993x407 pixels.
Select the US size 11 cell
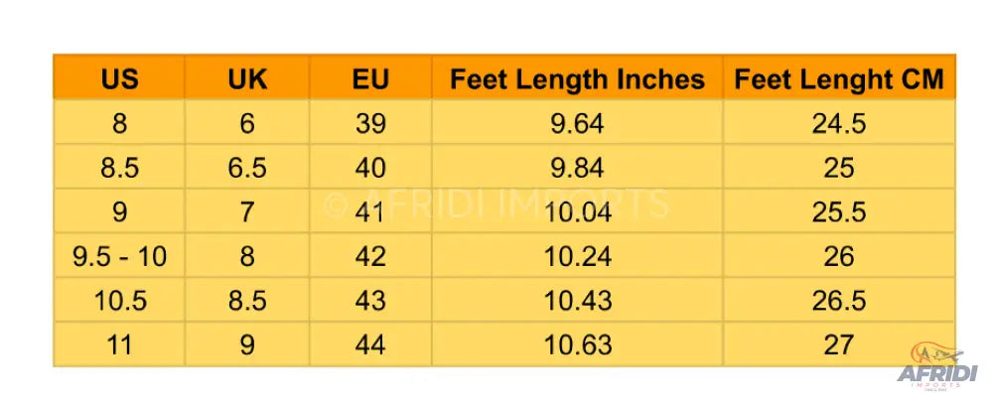click(x=120, y=344)
